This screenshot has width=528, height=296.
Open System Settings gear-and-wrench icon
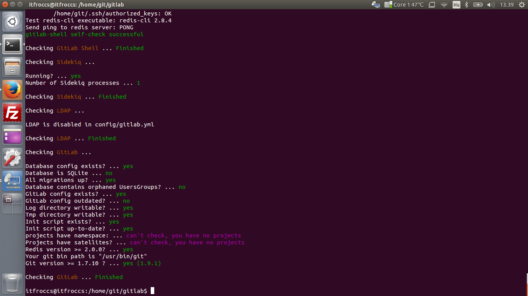pos(12,158)
